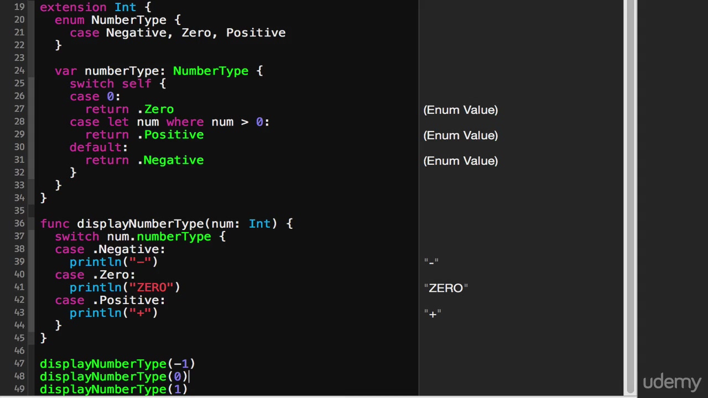The height and width of the screenshot is (398, 708).
Task: Click the "ZERO" result in the sidebar
Action: pyautogui.click(x=446, y=288)
